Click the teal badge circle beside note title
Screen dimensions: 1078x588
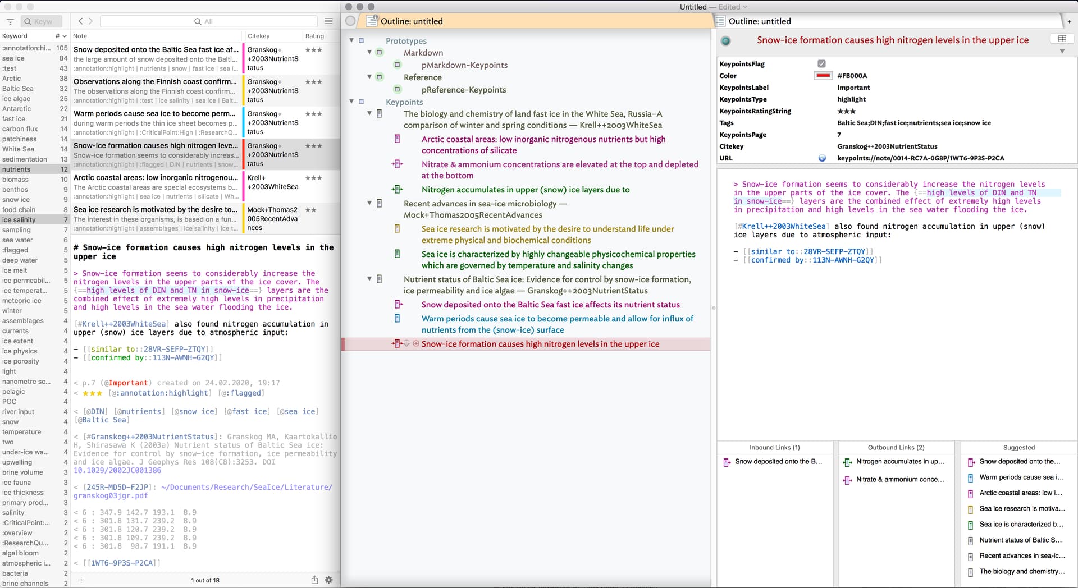pos(726,40)
